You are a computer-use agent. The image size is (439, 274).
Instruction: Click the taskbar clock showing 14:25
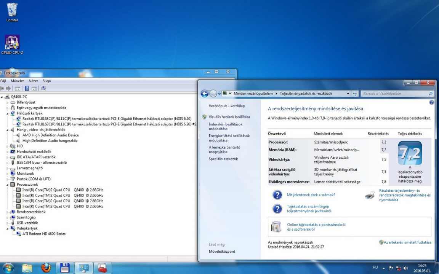pyautogui.click(x=422, y=268)
